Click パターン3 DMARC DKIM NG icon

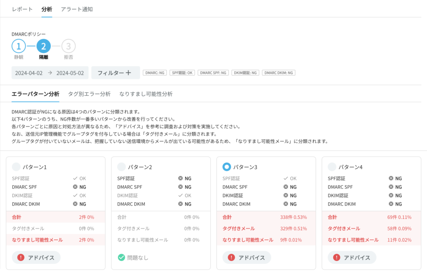pos(286,204)
